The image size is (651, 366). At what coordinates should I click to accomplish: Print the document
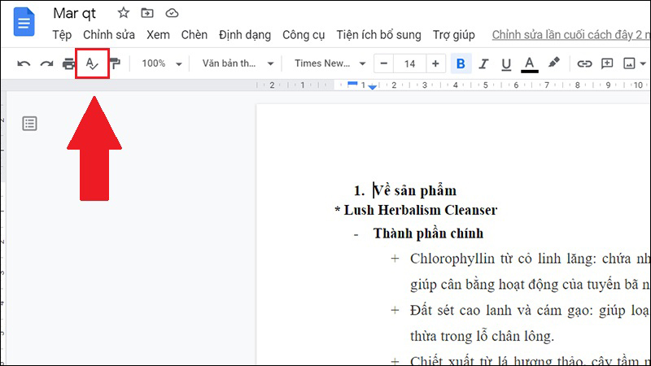pos(68,63)
